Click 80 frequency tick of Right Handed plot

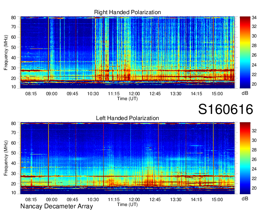[x=13, y=18]
